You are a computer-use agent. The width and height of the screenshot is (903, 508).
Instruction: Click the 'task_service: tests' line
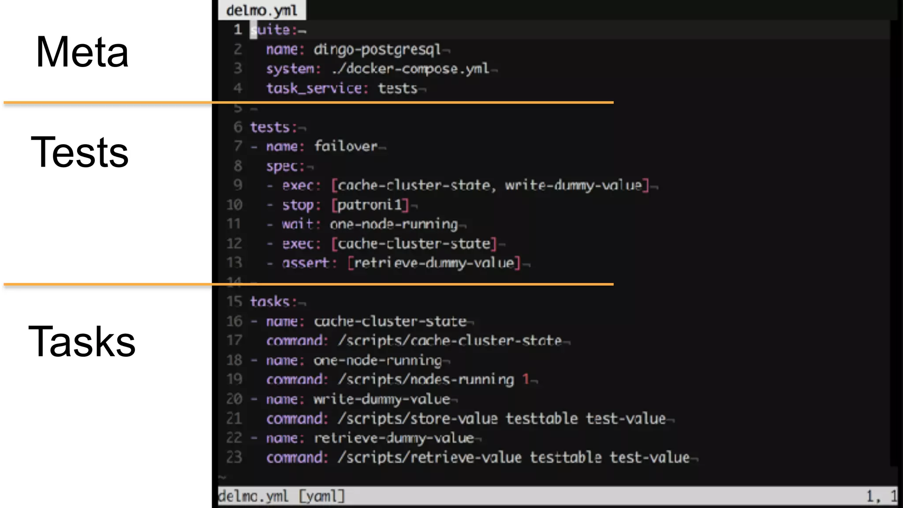point(342,88)
